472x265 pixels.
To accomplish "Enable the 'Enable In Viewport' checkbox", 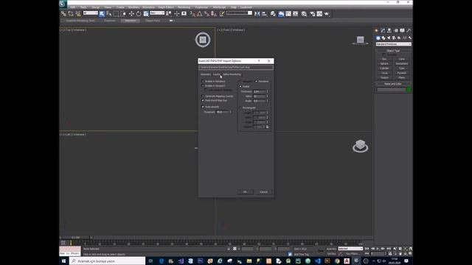I will (x=203, y=86).
